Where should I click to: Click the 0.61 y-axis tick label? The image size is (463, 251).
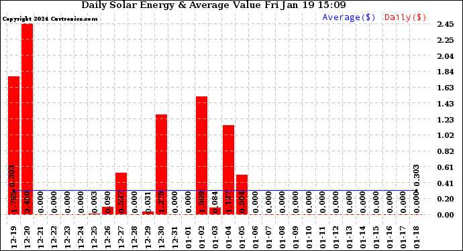coord(446,167)
